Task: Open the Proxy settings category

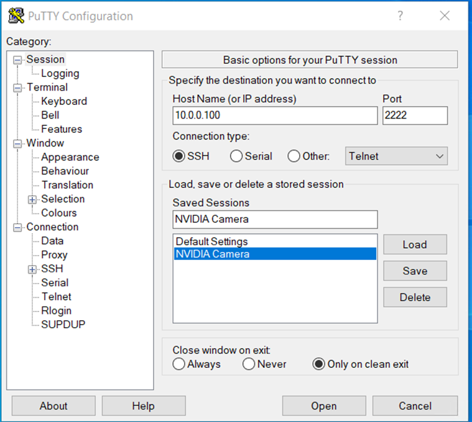Action: click(x=54, y=254)
